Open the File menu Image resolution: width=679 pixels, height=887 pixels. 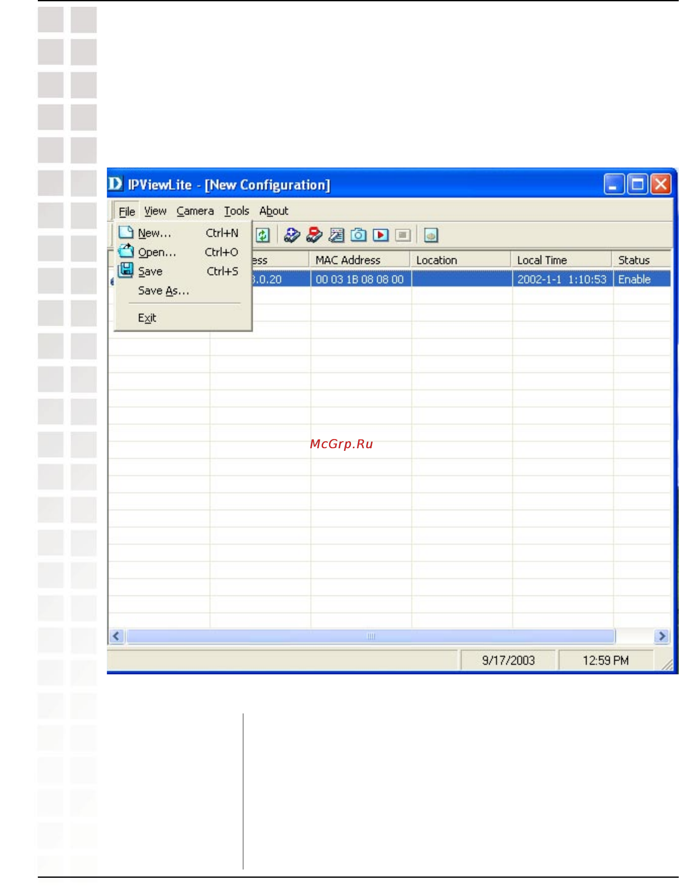pos(127,211)
